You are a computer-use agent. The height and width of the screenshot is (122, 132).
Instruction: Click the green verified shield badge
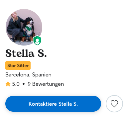tap(37, 40)
